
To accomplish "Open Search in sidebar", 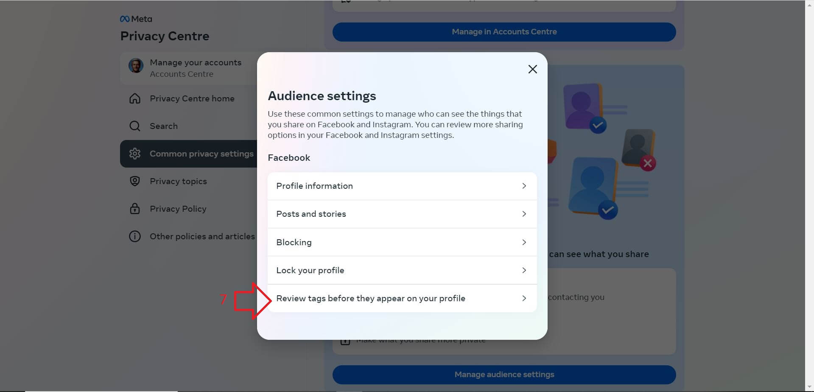I will (189, 126).
